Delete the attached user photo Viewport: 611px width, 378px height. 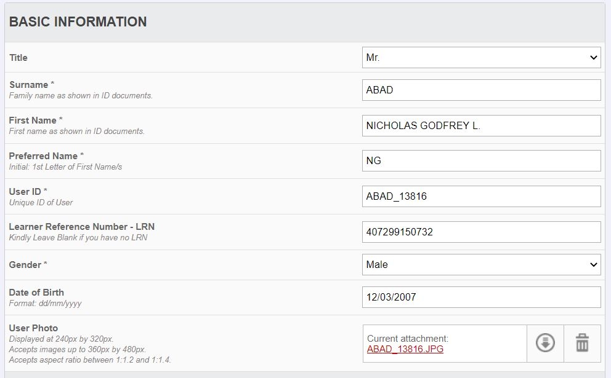click(x=582, y=343)
